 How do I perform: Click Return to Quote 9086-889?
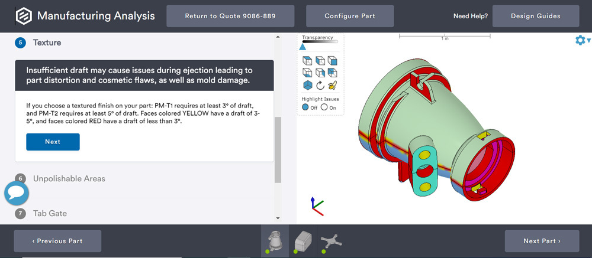tap(230, 16)
